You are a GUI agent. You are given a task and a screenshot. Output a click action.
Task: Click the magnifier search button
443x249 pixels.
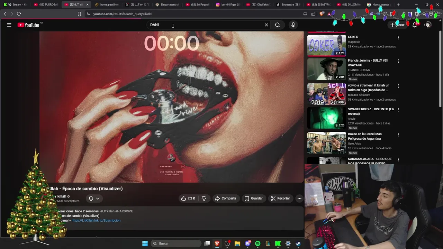[x=278, y=25]
